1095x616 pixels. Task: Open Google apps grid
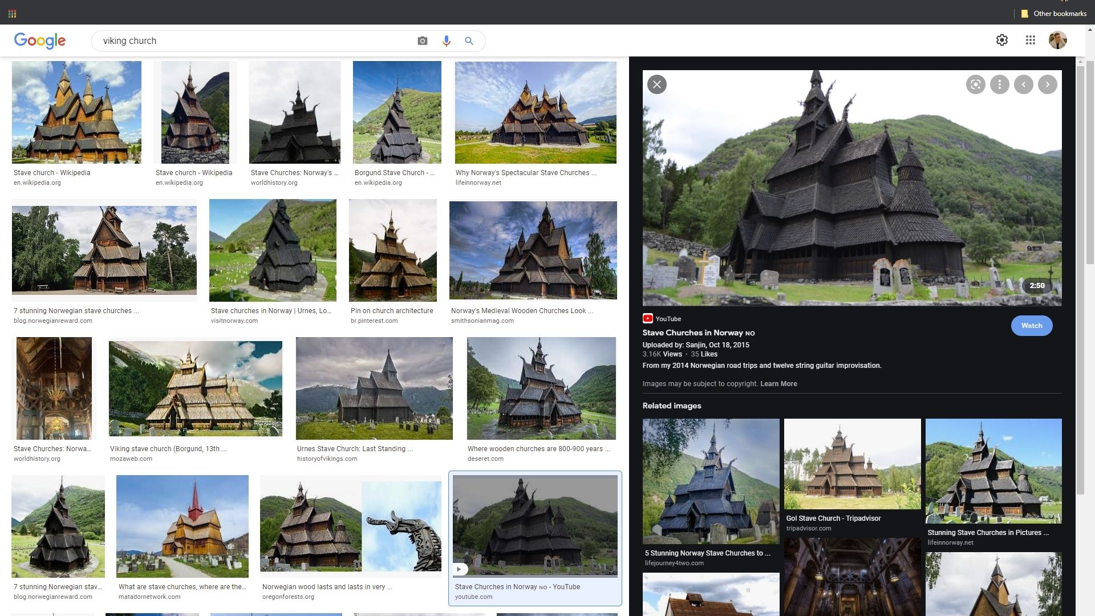pyautogui.click(x=1030, y=40)
